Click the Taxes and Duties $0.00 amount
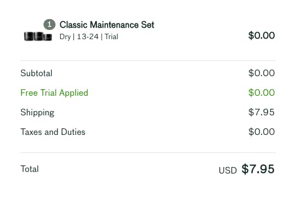The height and width of the screenshot is (204, 297). 262,132
